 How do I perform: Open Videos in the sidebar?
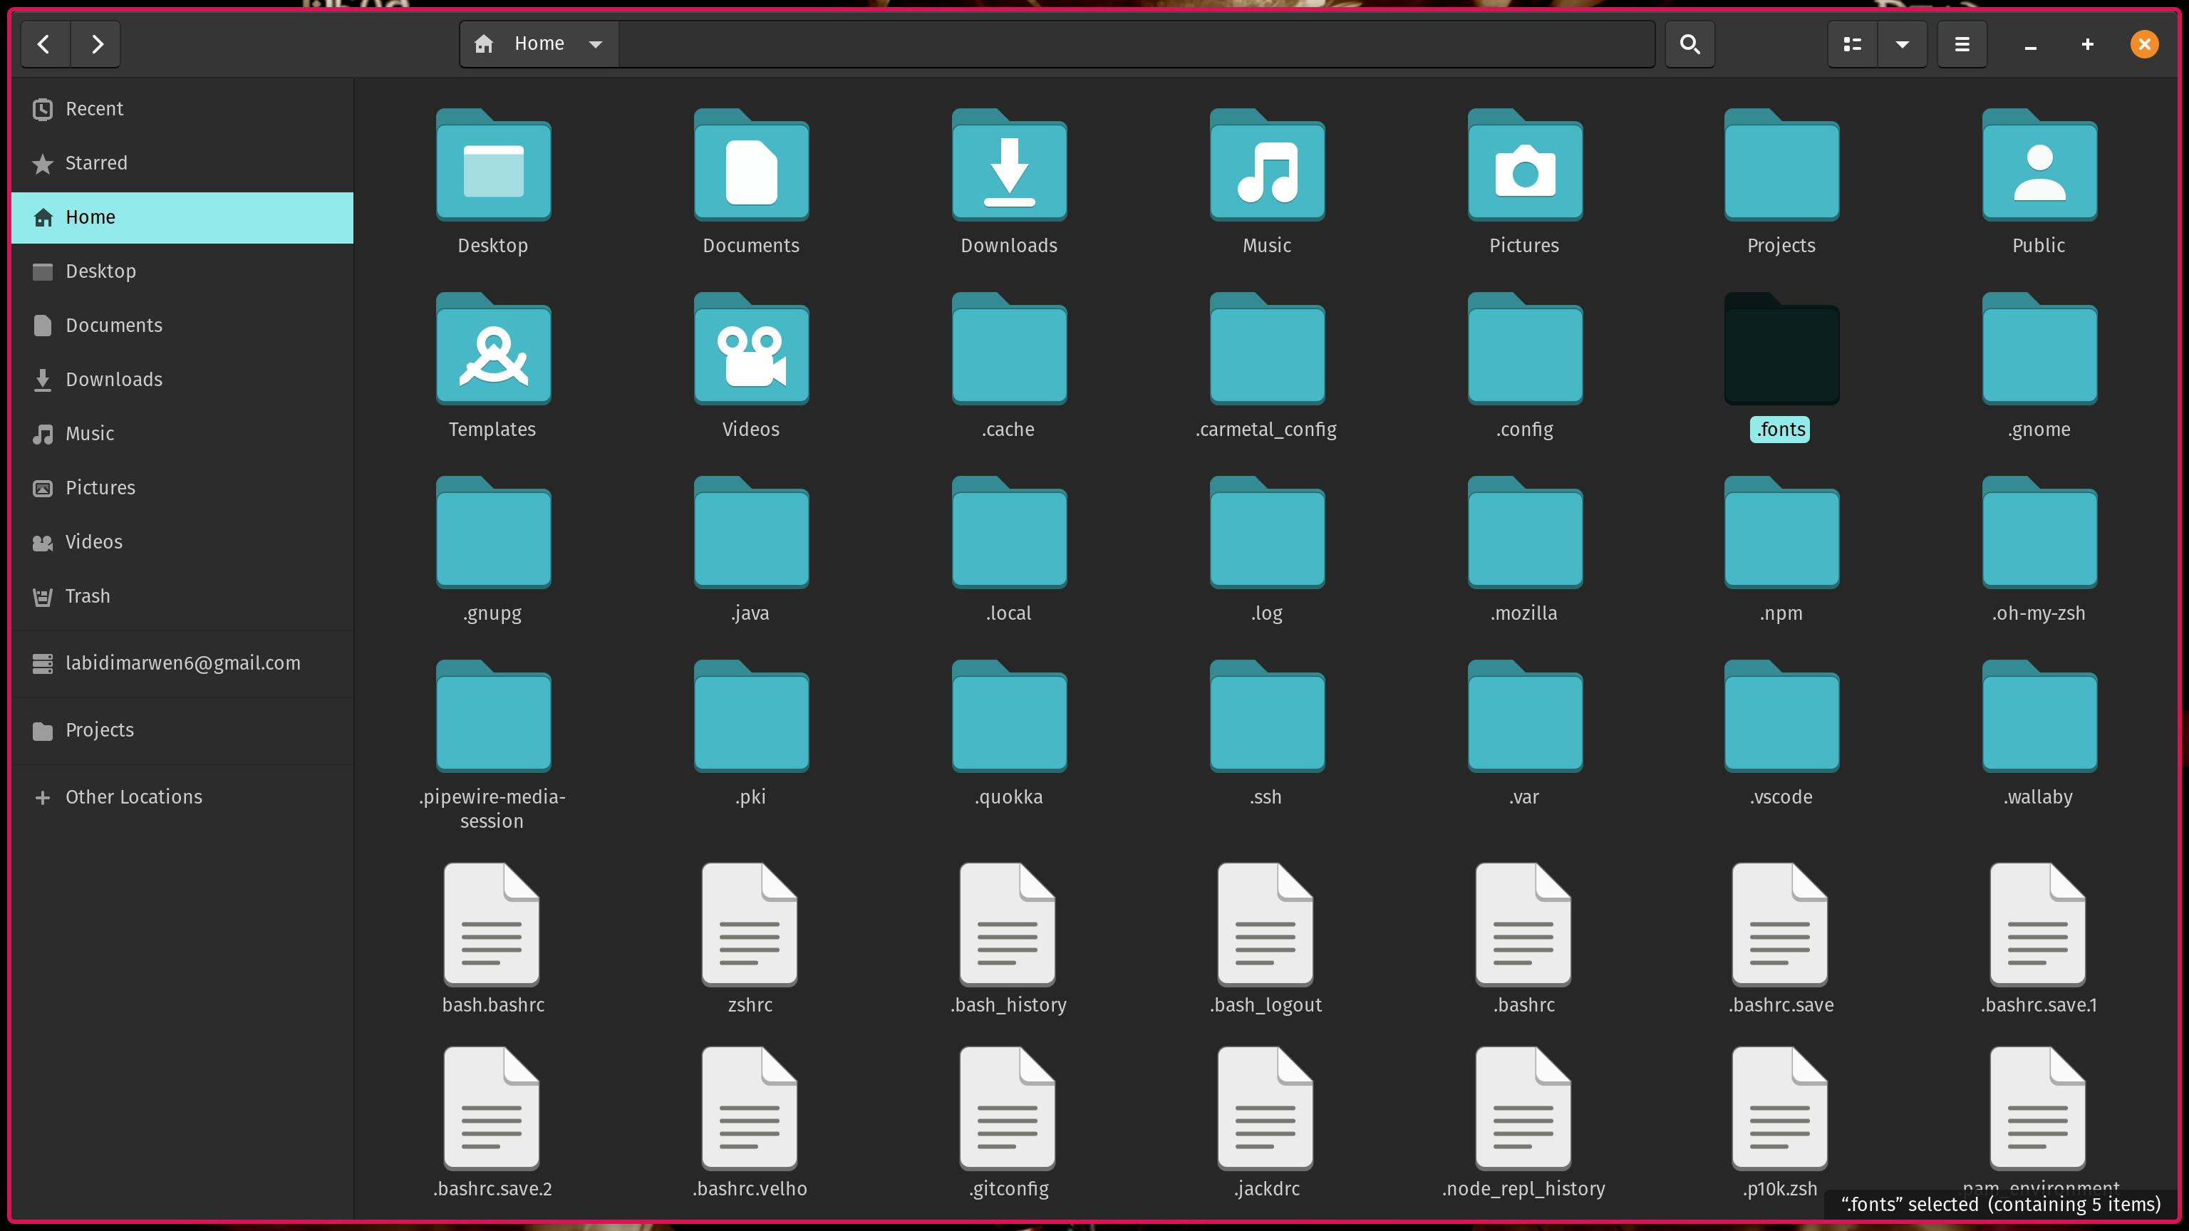(x=182, y=542)
